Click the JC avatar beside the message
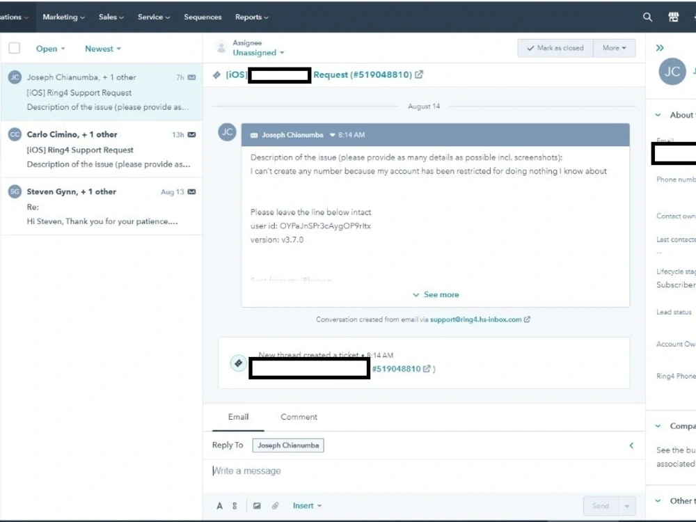This screenshot has height=522, width=696. point(227,132)
